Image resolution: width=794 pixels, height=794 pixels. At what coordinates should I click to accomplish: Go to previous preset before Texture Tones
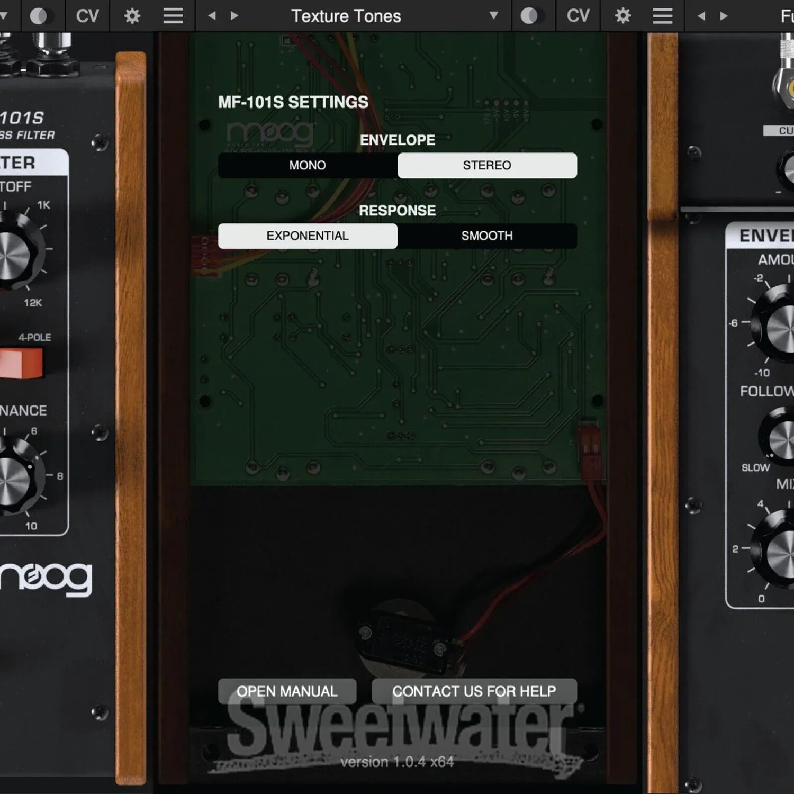click(x=212, y=16)
